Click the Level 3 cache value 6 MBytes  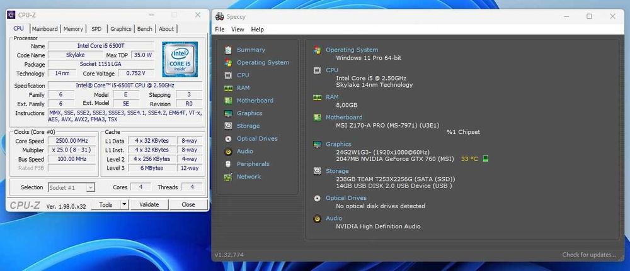[x=151, y=168]
